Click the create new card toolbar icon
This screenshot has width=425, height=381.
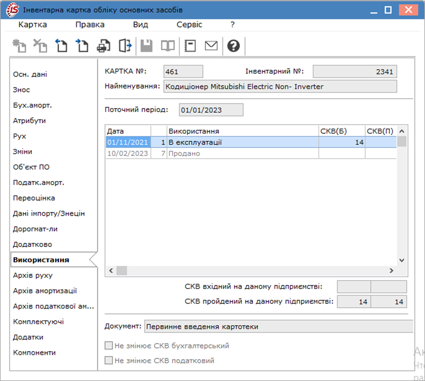click(19, 45)
